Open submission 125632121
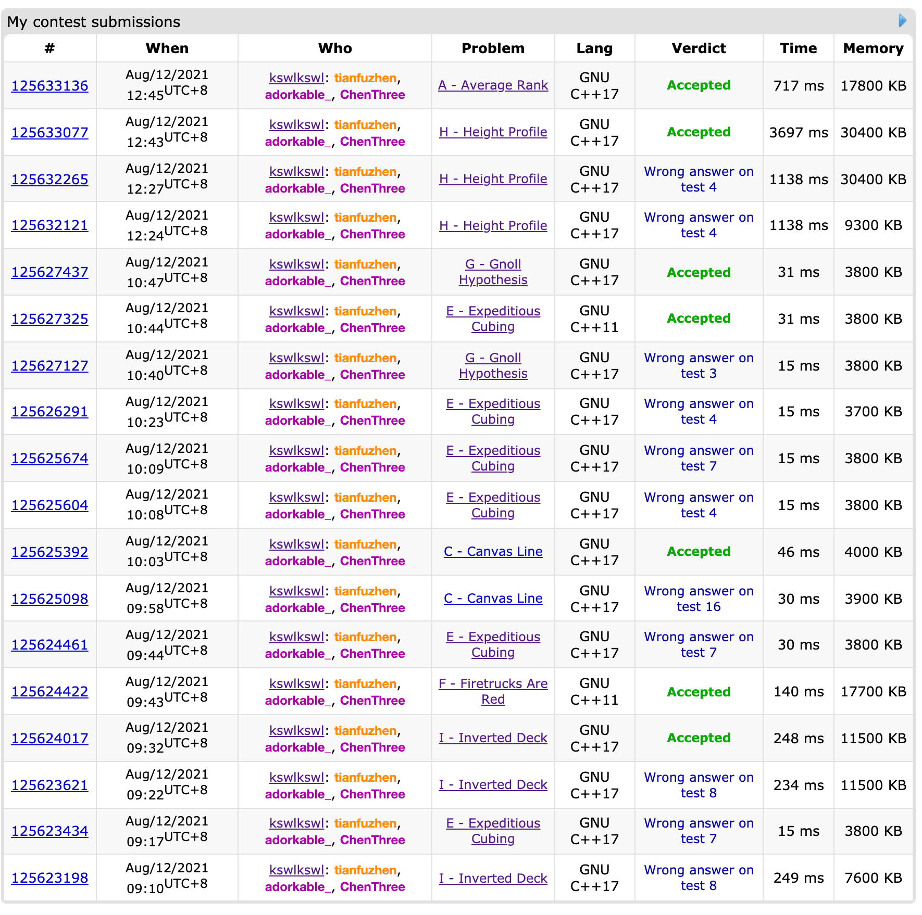The image size is (922, 915). pos(50,225)
